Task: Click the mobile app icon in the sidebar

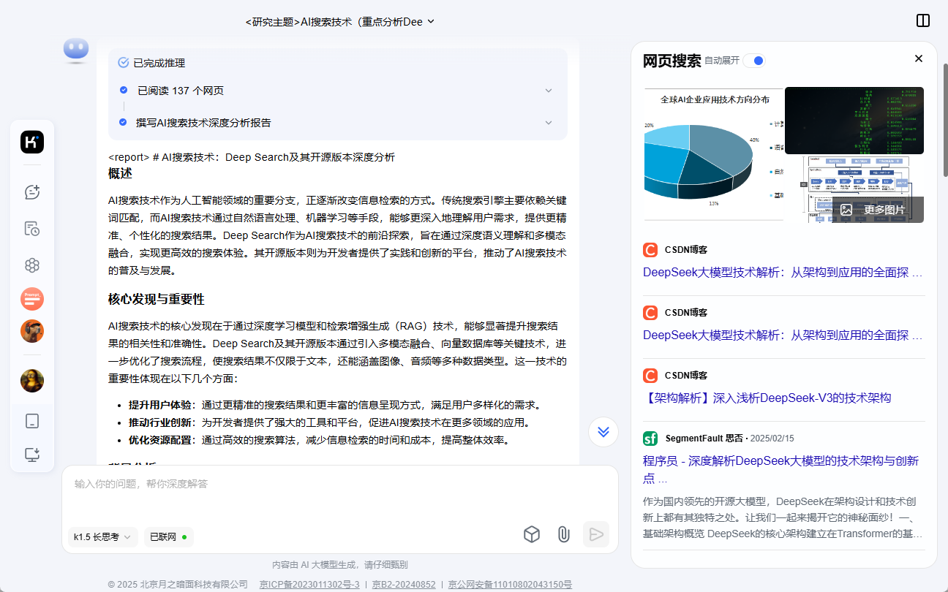Action: coord(32,421)
